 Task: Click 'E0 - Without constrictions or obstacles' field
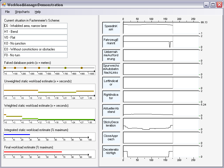(x=35, y=49)
